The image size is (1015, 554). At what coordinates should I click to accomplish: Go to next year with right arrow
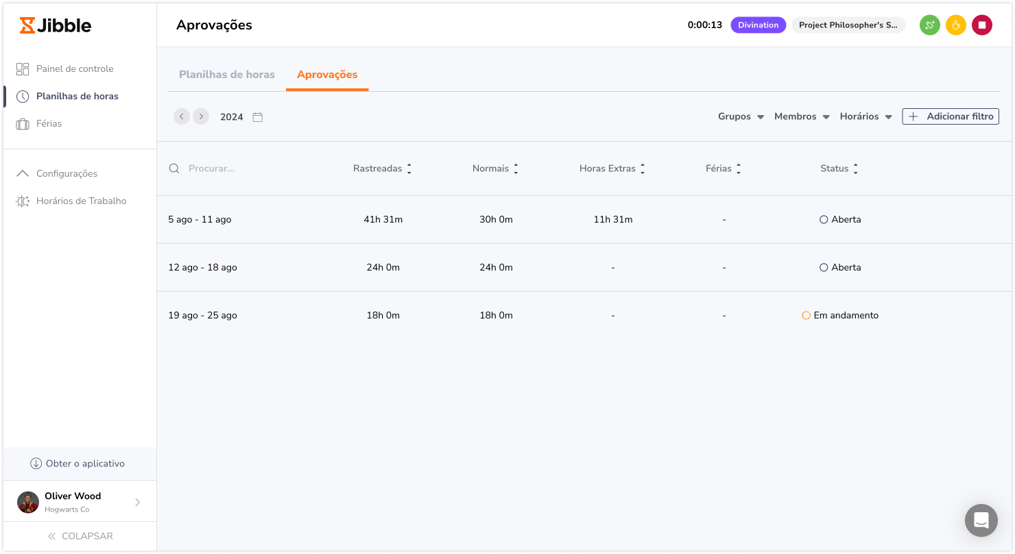[200, 116]
